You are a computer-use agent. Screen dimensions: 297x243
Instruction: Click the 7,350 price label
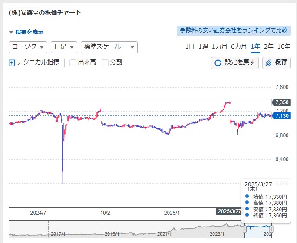click(281, 102)
